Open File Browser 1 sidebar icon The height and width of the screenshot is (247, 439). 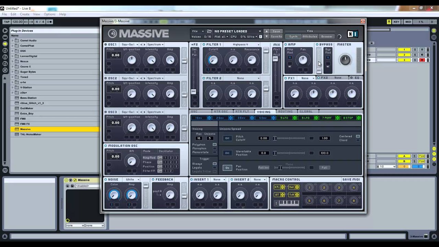(5, 50)
